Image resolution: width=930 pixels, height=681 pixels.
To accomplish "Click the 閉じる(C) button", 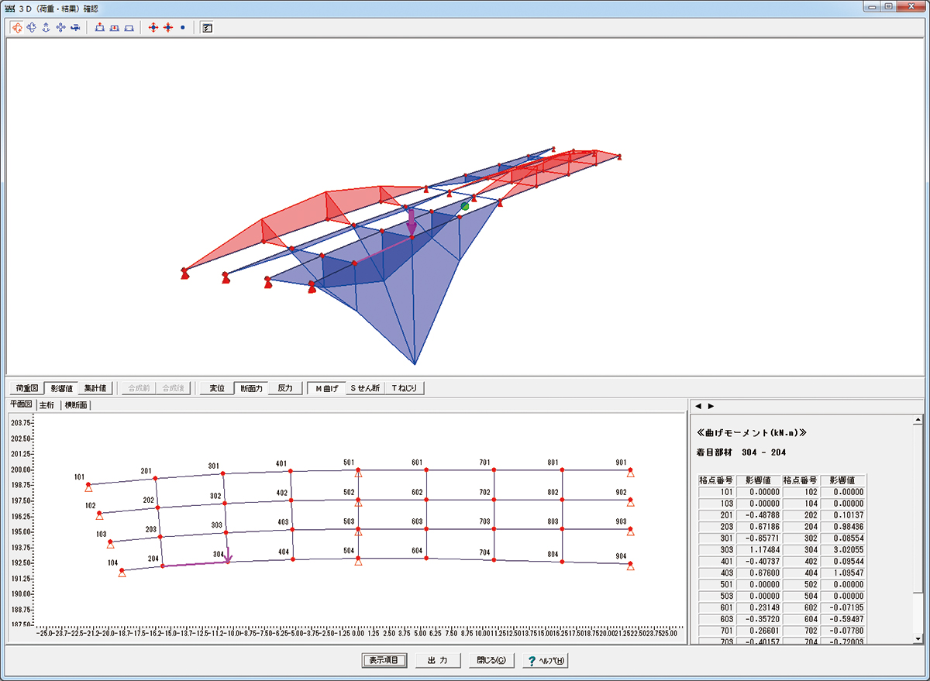I will 491,660.
